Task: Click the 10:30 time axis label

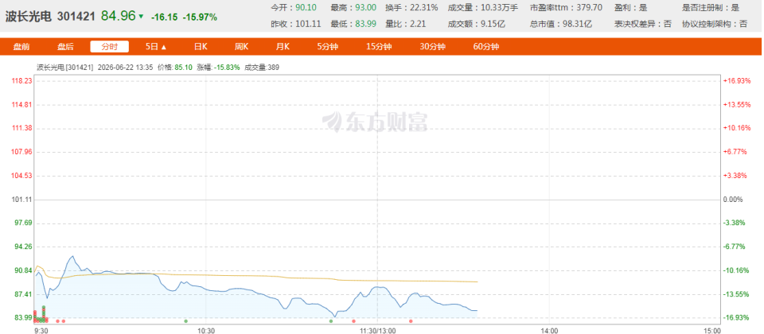Action: coord(205,330)
